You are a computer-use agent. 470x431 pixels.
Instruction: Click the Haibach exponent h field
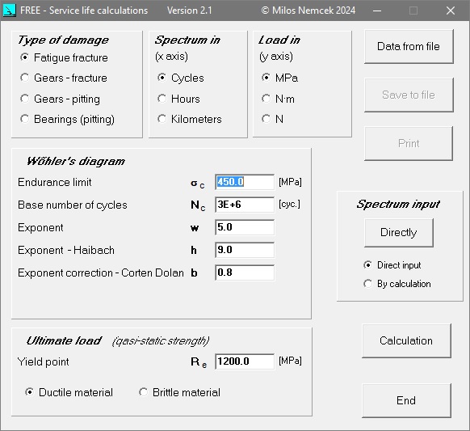click(x=245, y=250)
